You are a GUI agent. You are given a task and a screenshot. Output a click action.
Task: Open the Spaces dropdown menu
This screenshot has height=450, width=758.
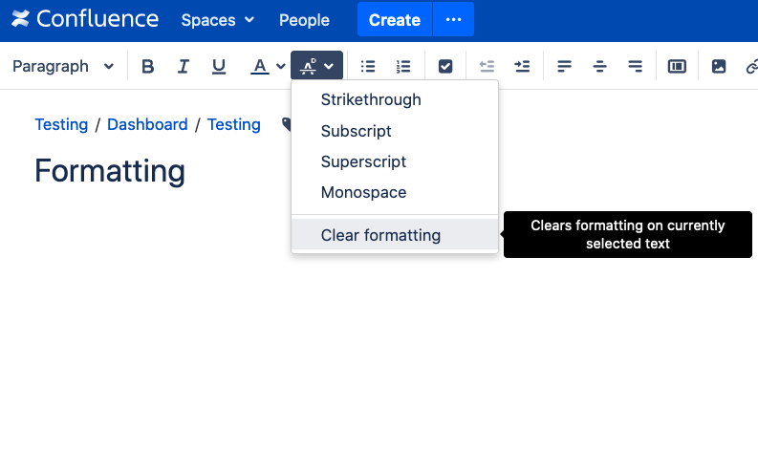[x=218, y=20]
